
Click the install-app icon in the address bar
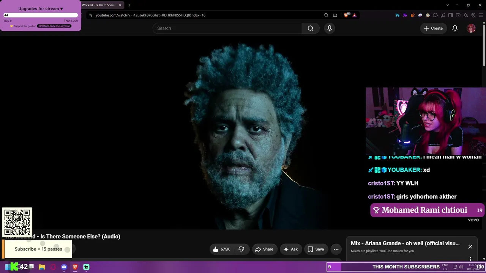pyautogui.click(x=335, y=15)
